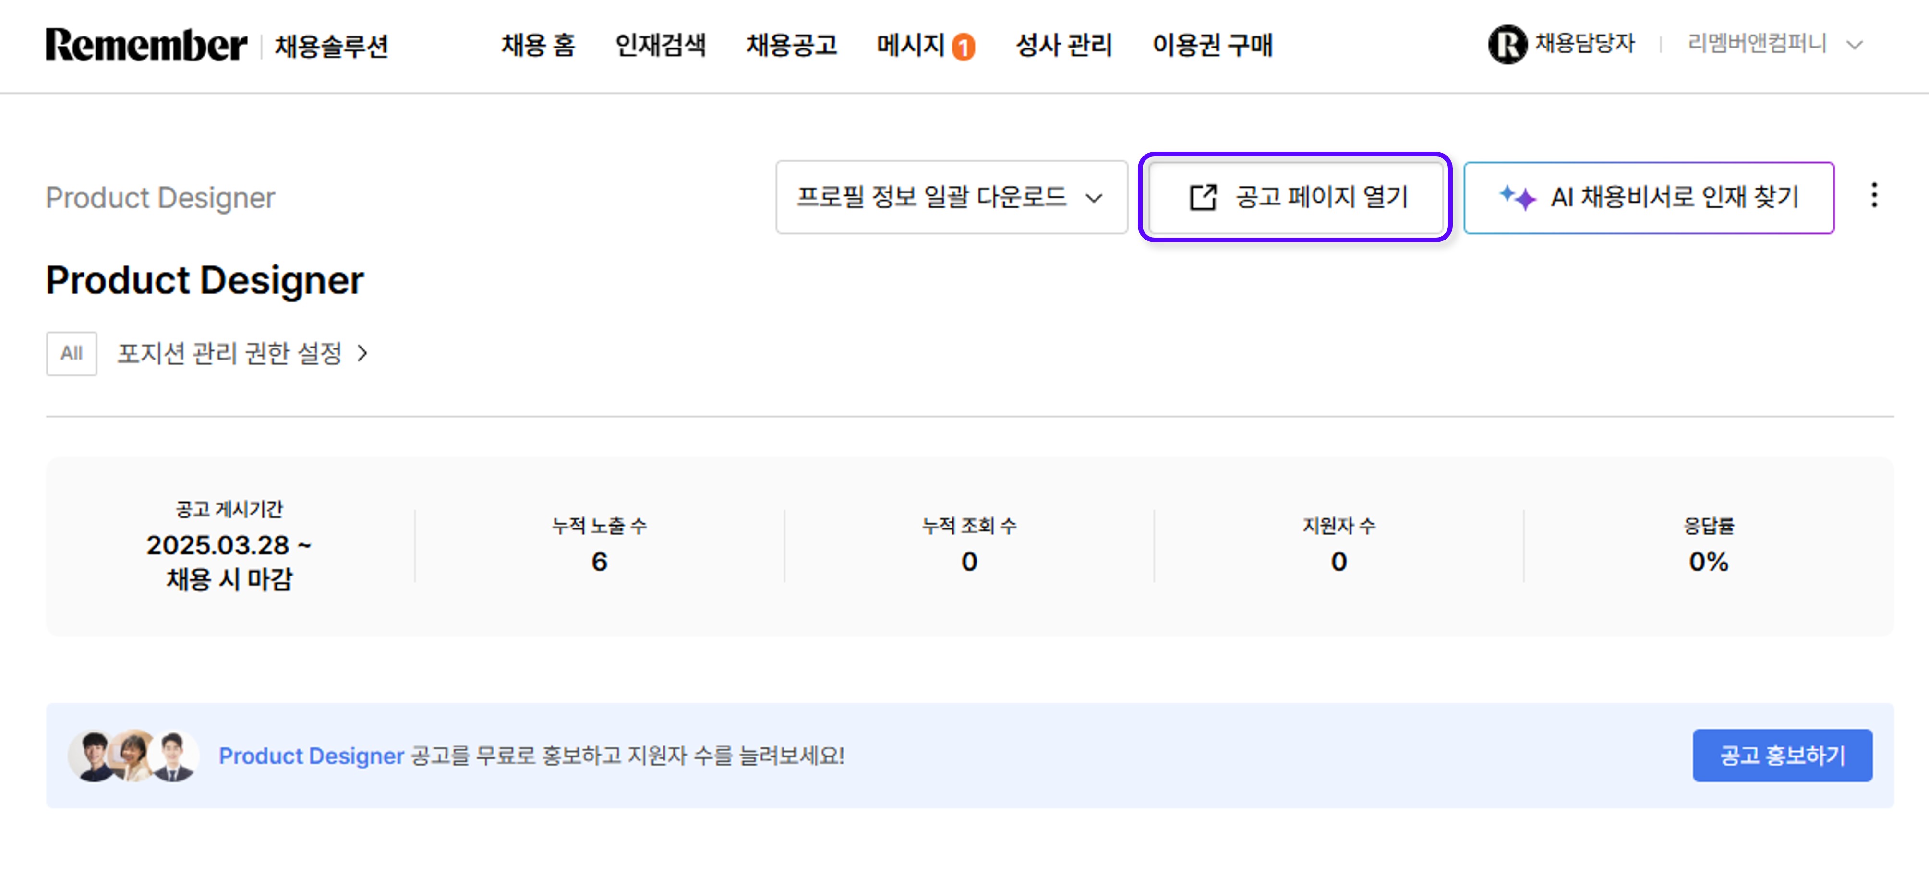This screenshot has width=1929, height=876.
Task: Click the AI sparkle icon next to 채용비서
Action: click(x=1518, y=197)
